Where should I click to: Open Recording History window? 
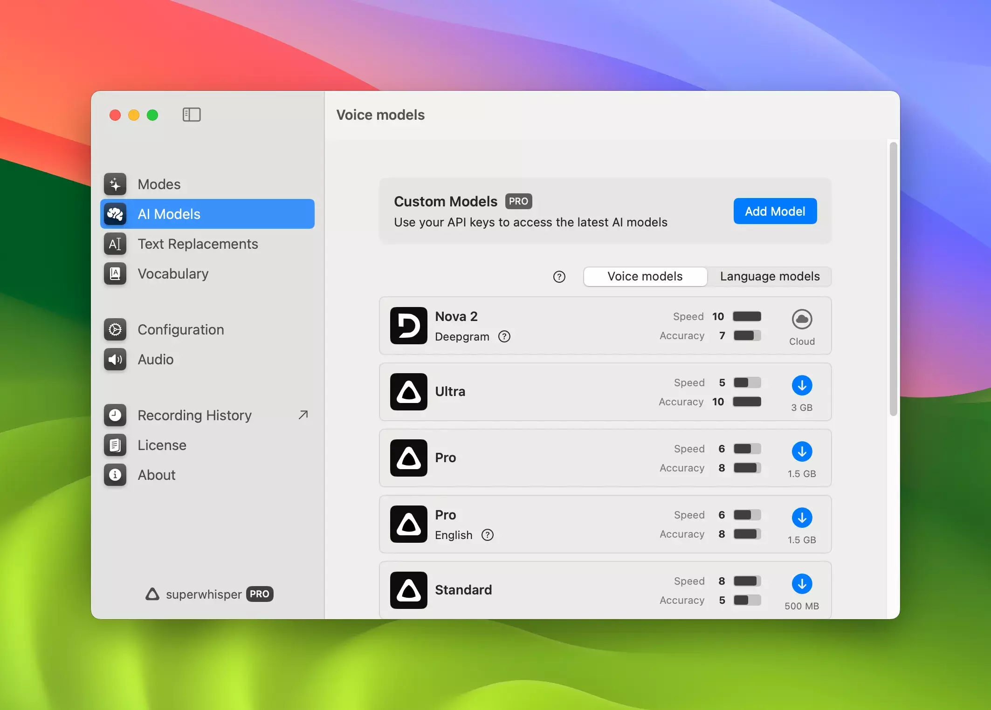194,416
